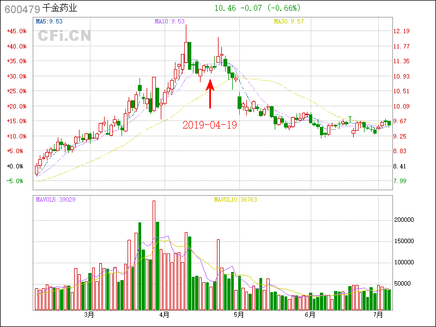Jump to 6月 on the time axis
This screenshot has width=436, height=327.
pos(310,314)
